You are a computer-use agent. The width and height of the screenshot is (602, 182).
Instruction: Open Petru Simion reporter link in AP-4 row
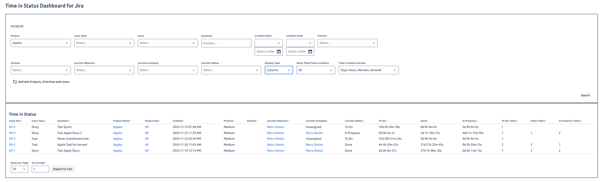click(x=276, y=133)
